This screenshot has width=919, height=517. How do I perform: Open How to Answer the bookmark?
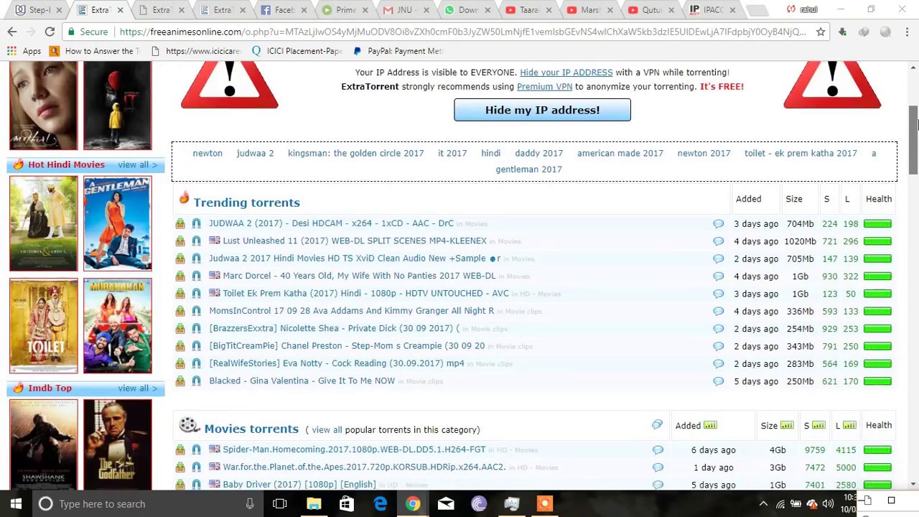(95, 51)
